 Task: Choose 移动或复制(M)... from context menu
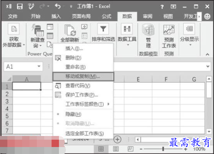coord(83,76)
